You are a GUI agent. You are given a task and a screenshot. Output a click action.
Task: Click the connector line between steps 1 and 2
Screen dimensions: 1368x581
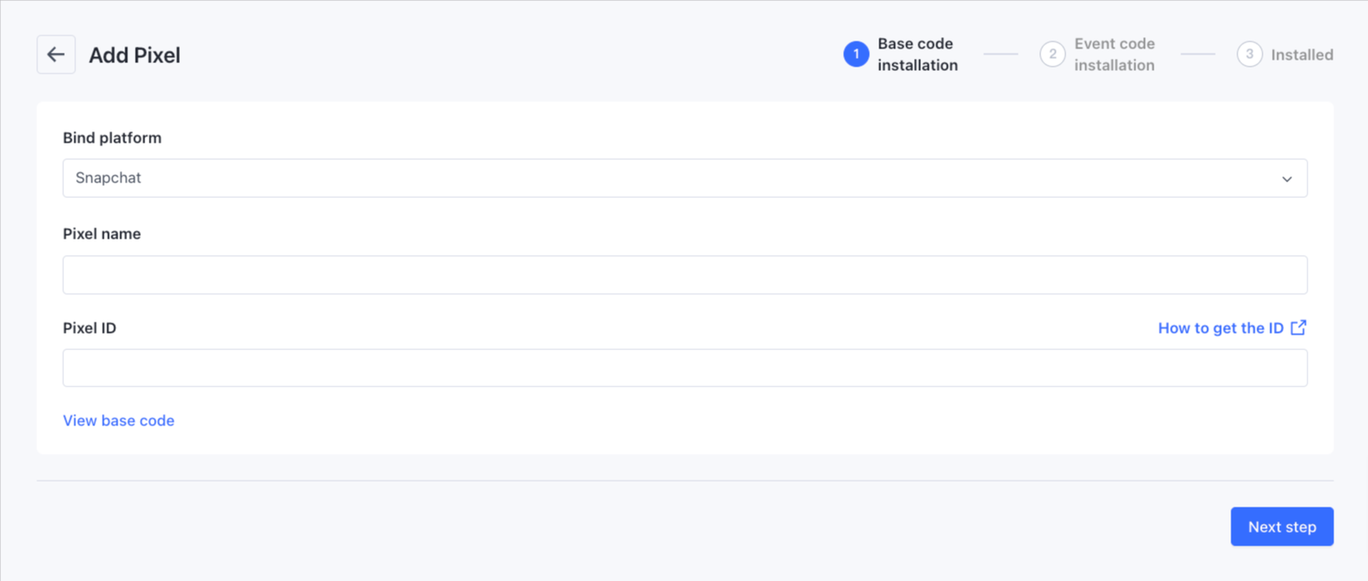pos(1000,54)
